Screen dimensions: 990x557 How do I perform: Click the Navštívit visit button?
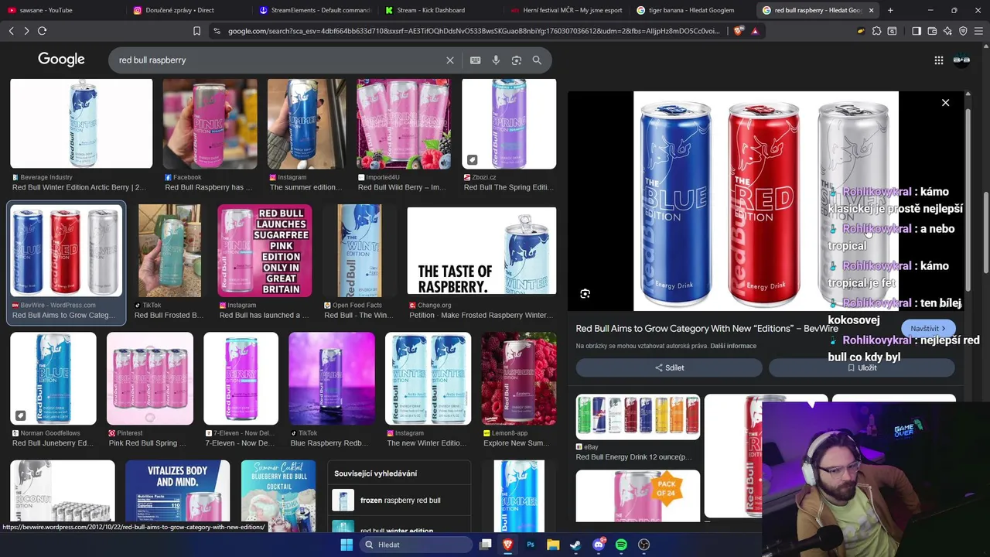coord(928,329)
